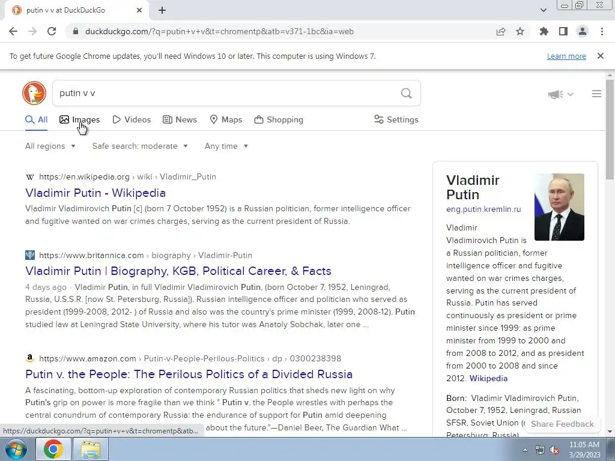Open search Settings

[396, 119]
